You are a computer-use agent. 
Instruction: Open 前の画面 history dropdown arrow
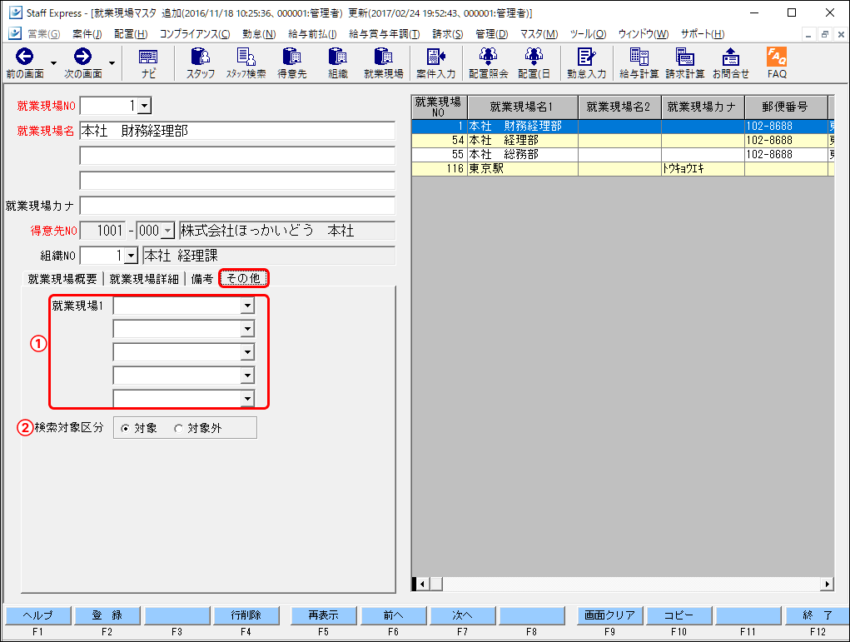53,63
